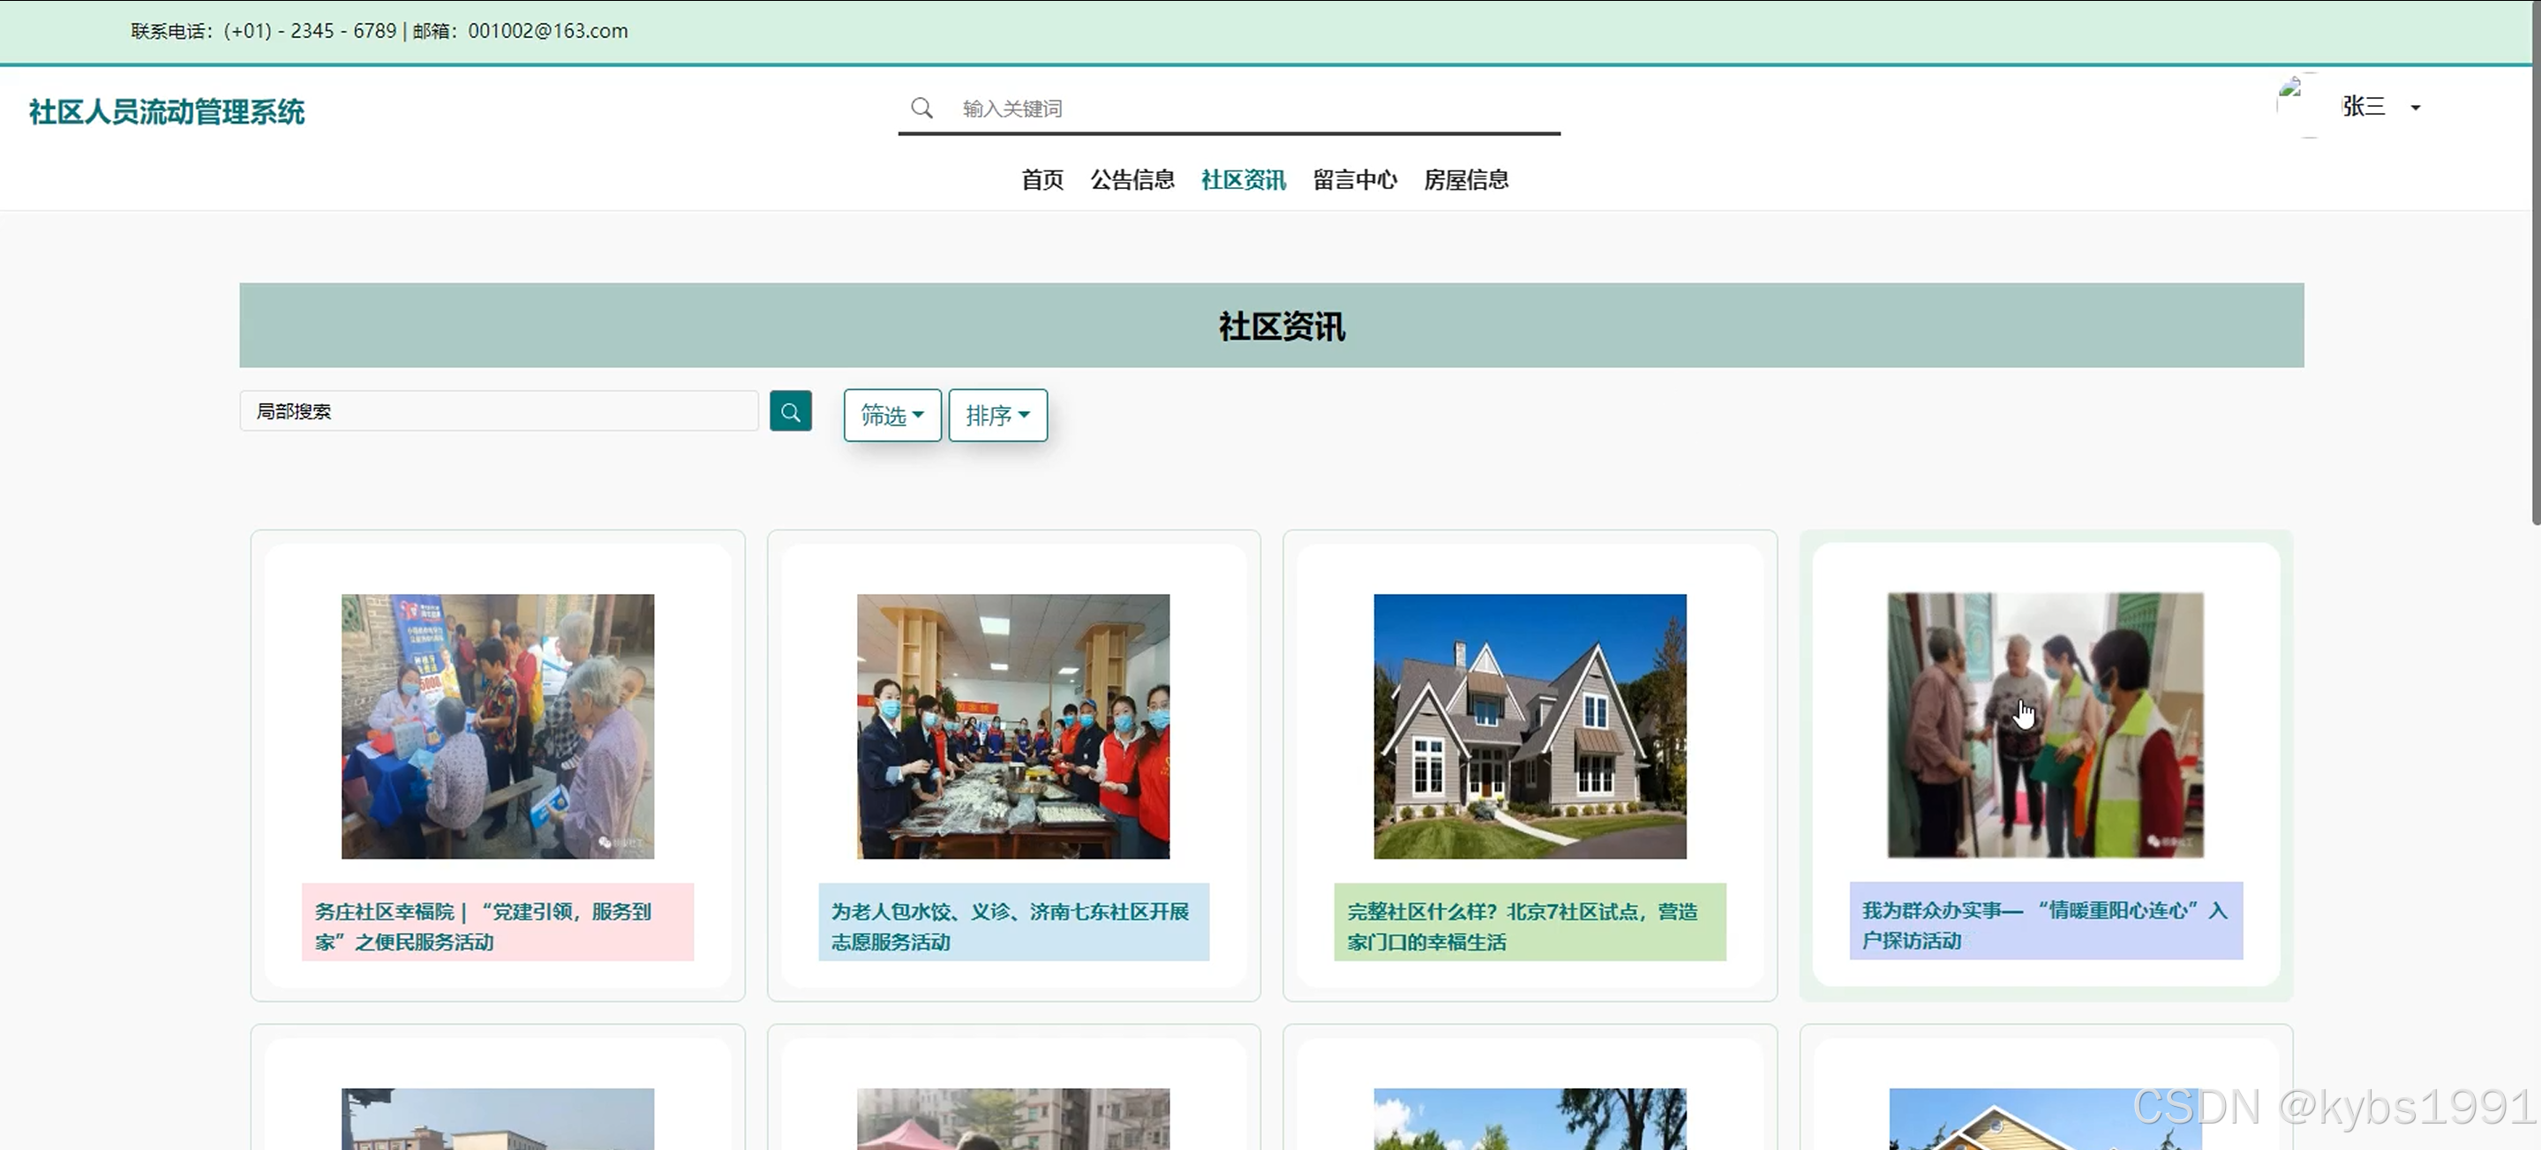Screen dimensions: 2541x1150
Task: Open the 排序 sort dropdown
Action: pos(997,415)
